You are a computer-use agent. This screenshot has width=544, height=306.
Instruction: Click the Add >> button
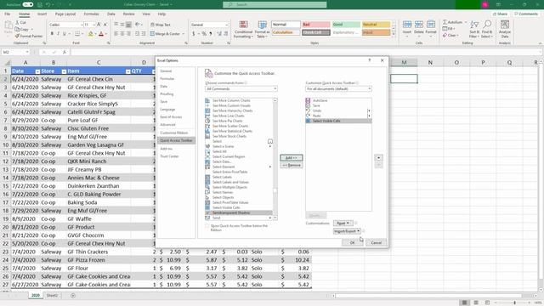click(x=291, y=158)
